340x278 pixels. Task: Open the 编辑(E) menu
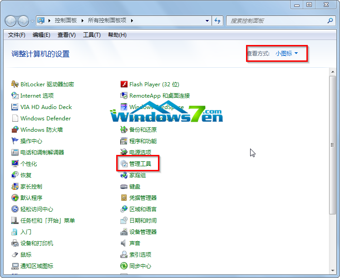pyautogui.click(x=41, y=35)
